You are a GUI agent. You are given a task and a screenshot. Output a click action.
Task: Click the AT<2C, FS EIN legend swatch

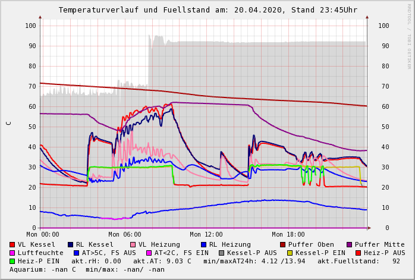pos(150,253)
